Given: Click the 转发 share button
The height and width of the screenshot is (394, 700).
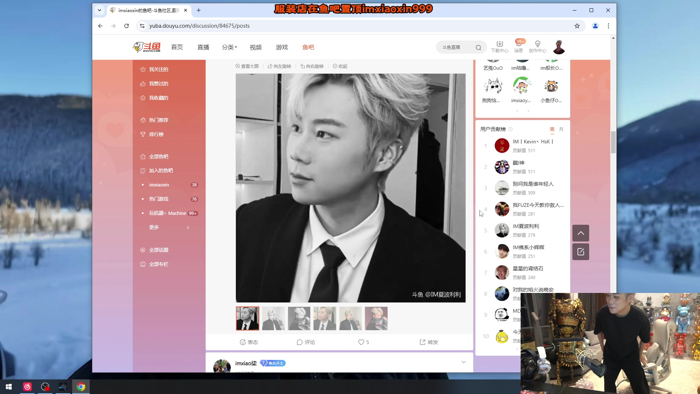Looking at the screenshot, I should pyautogui.click(x=428, y=342).
